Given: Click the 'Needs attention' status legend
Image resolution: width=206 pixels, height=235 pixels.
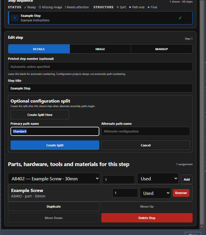Looking at the screenshot, I should 77,7.
